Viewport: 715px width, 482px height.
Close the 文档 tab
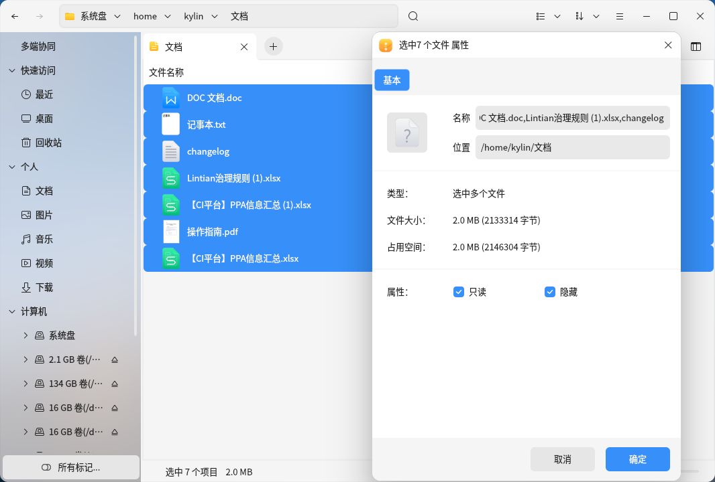point(244,47)
